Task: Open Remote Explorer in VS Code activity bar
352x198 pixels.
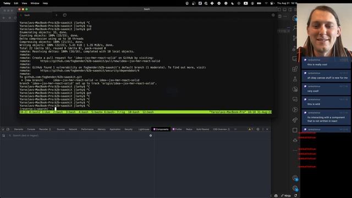Action: (x=295, y=59)
